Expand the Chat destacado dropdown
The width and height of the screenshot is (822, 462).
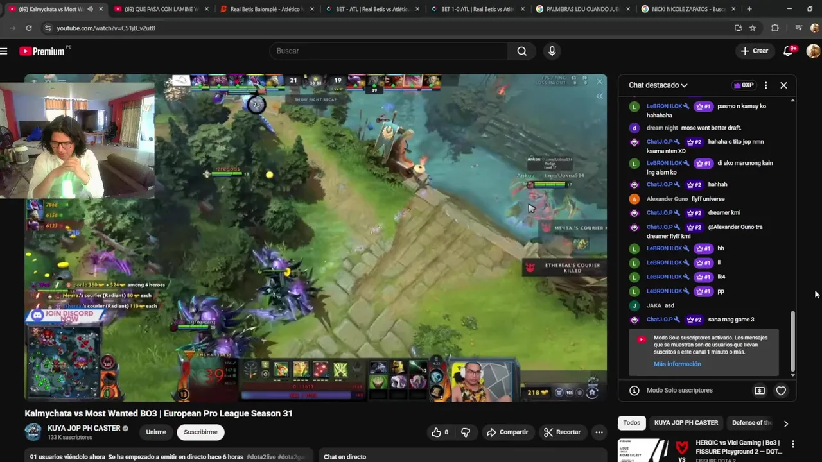pyautogui.click(x=658, y=85)
